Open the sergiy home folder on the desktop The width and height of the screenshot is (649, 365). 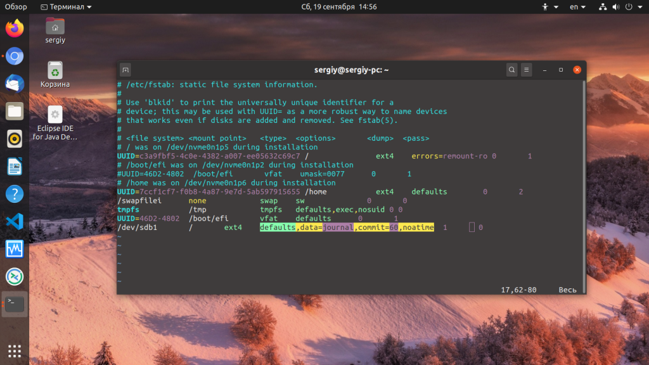pyautogui.click(x=55, y=30)
